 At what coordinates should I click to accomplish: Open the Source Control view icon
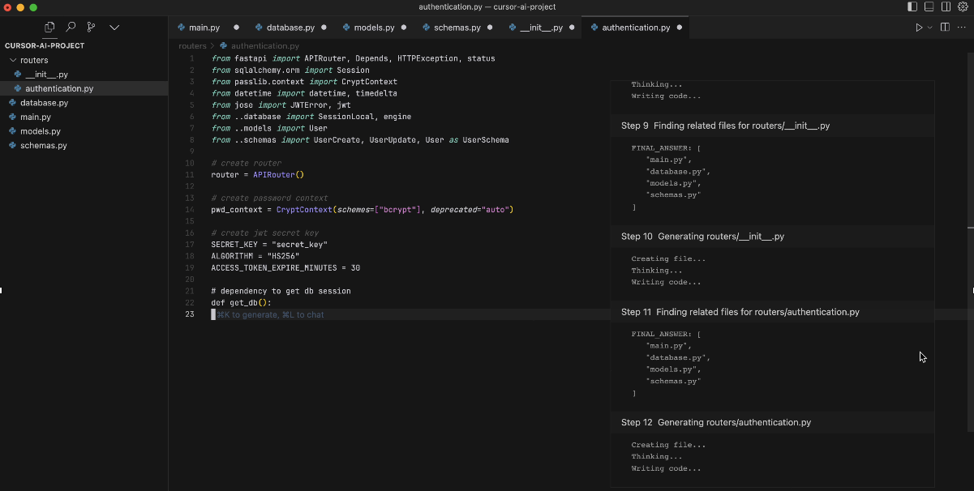click(x=92, y=27)
